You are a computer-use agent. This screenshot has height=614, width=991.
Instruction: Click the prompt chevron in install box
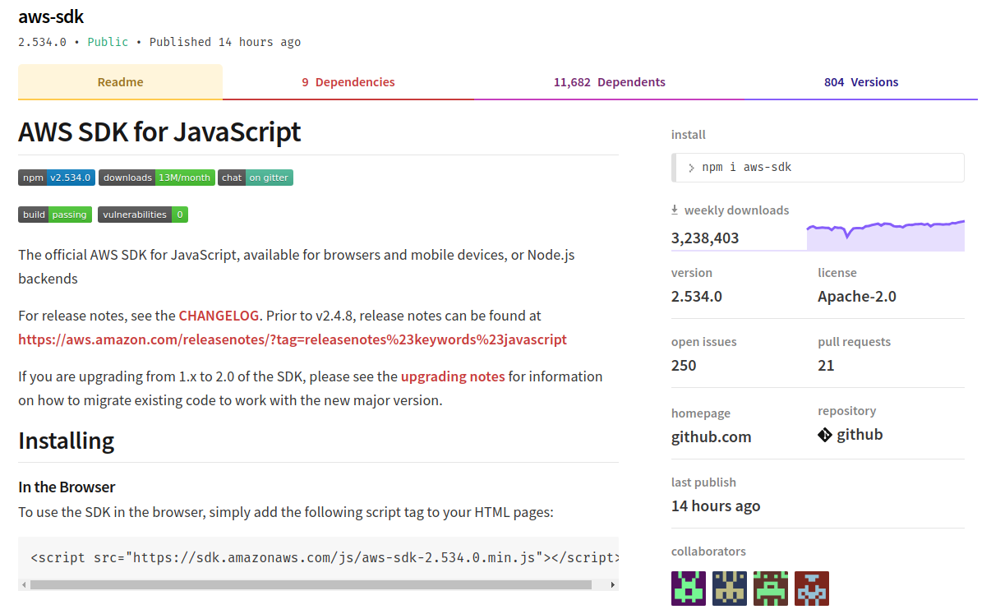tap(691, 168)
